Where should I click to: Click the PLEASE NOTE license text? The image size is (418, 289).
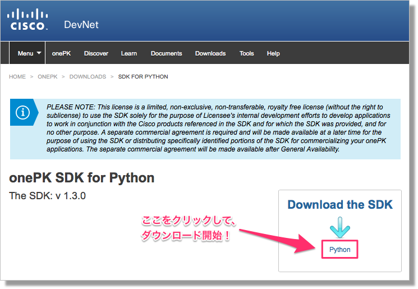point(218,128)
